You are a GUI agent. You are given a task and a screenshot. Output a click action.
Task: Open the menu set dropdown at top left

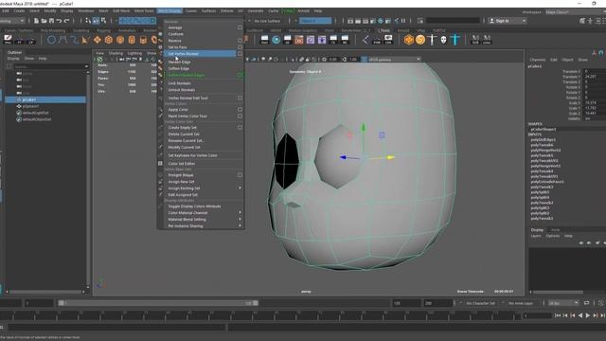[12, 21]
